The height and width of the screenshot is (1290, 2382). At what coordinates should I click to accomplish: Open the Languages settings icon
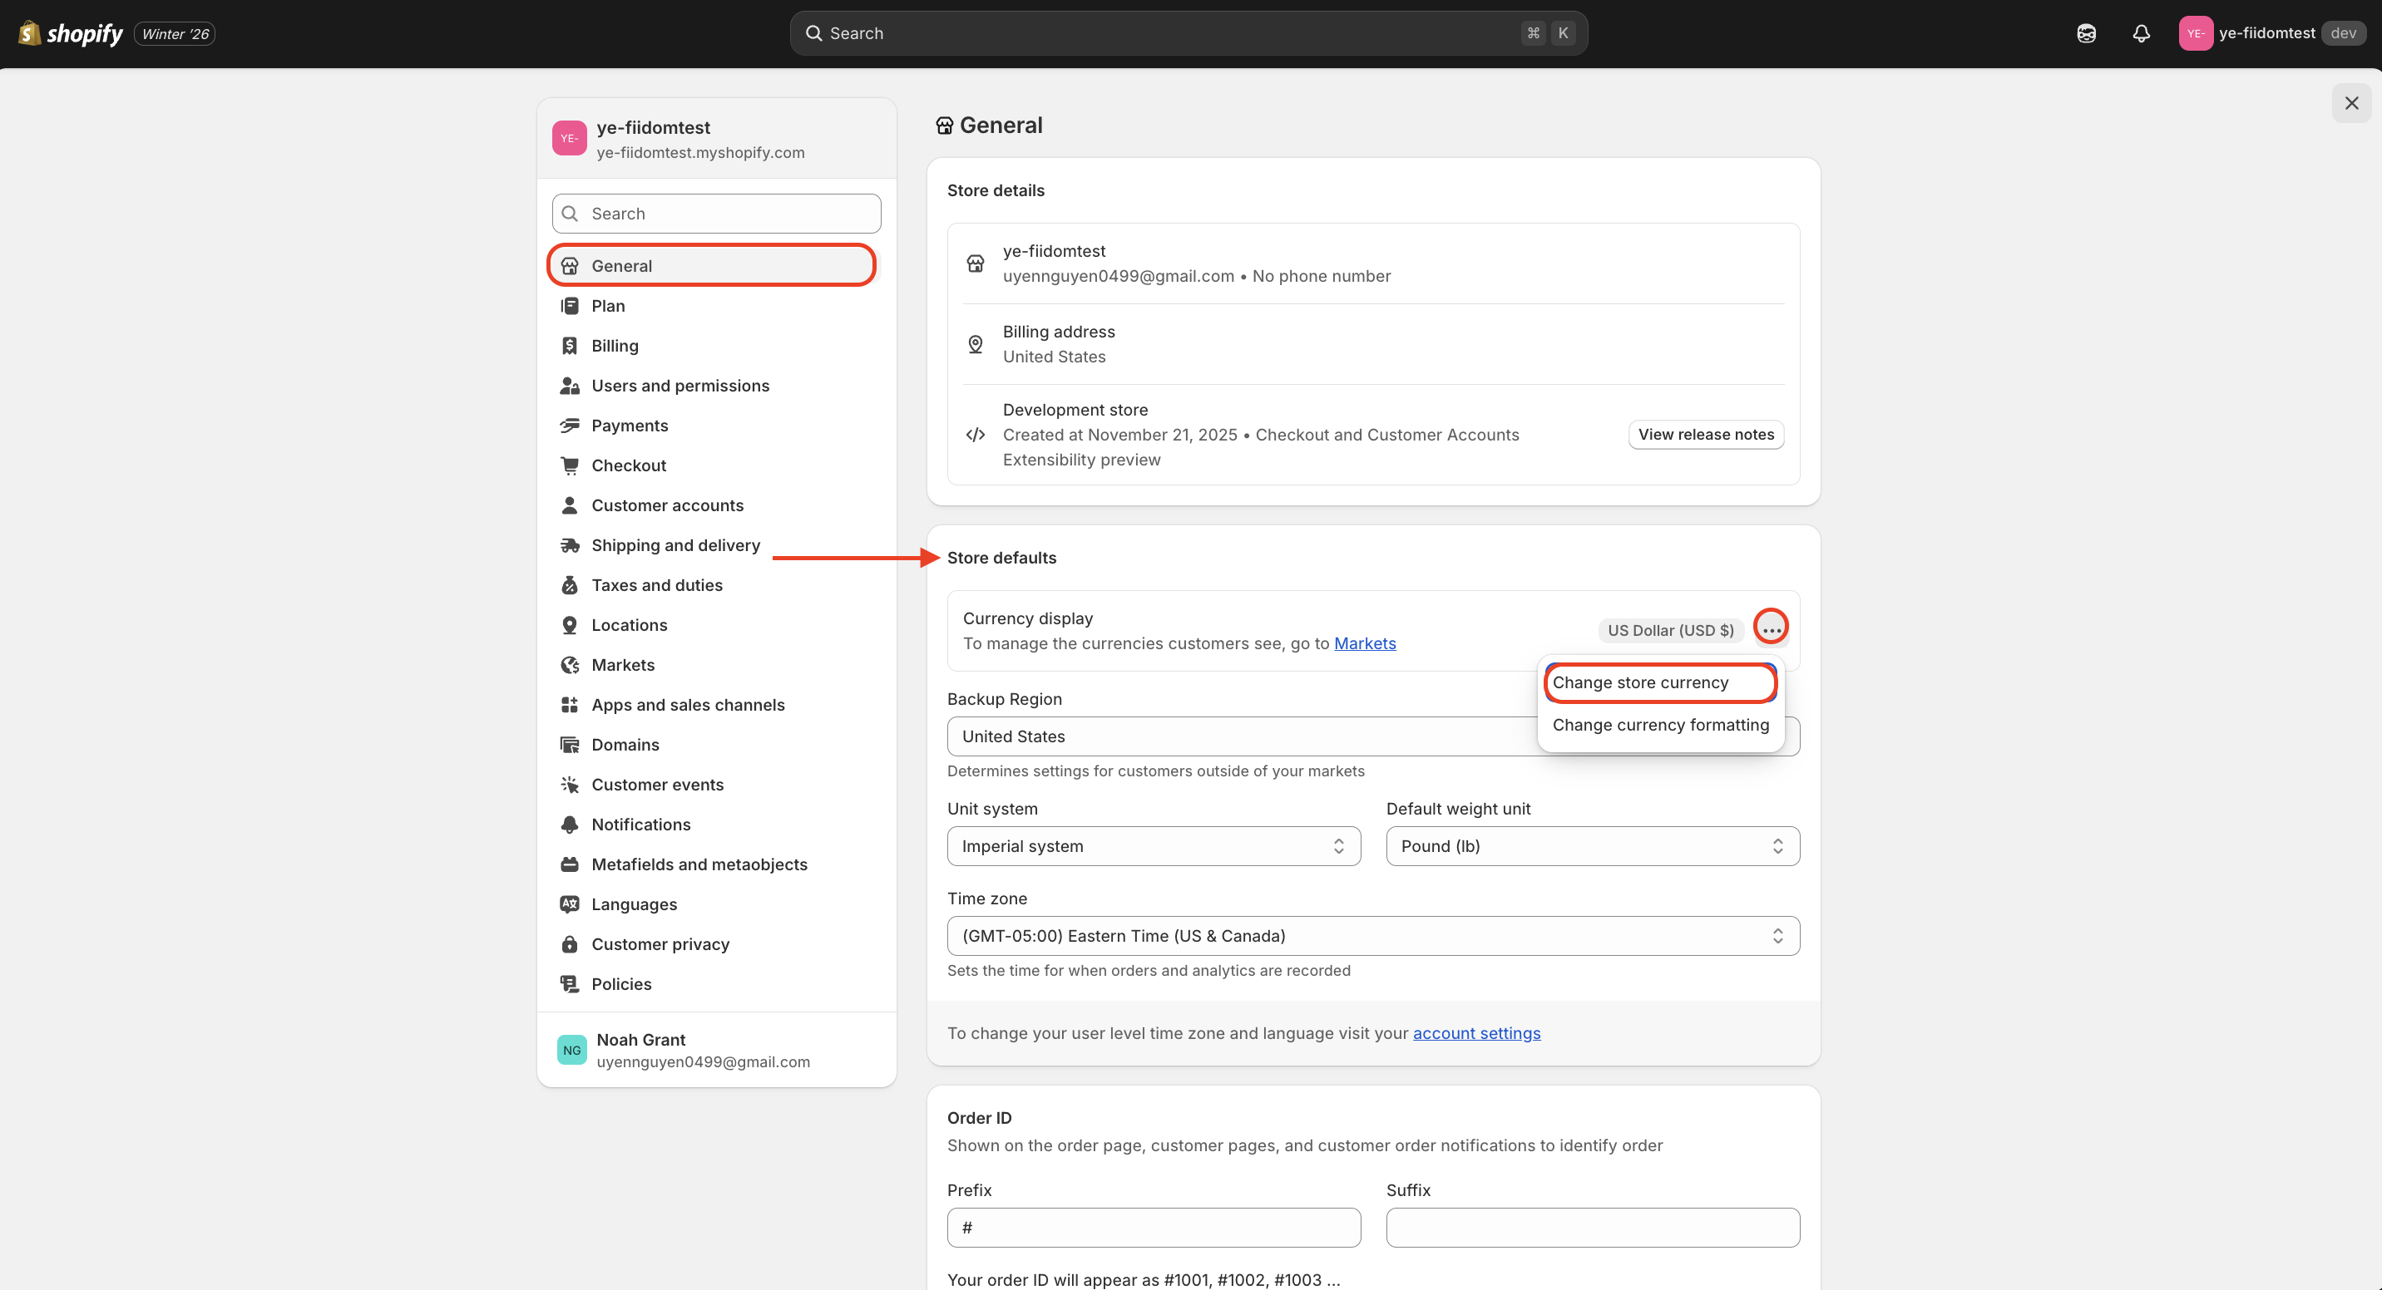coord(570,903)
